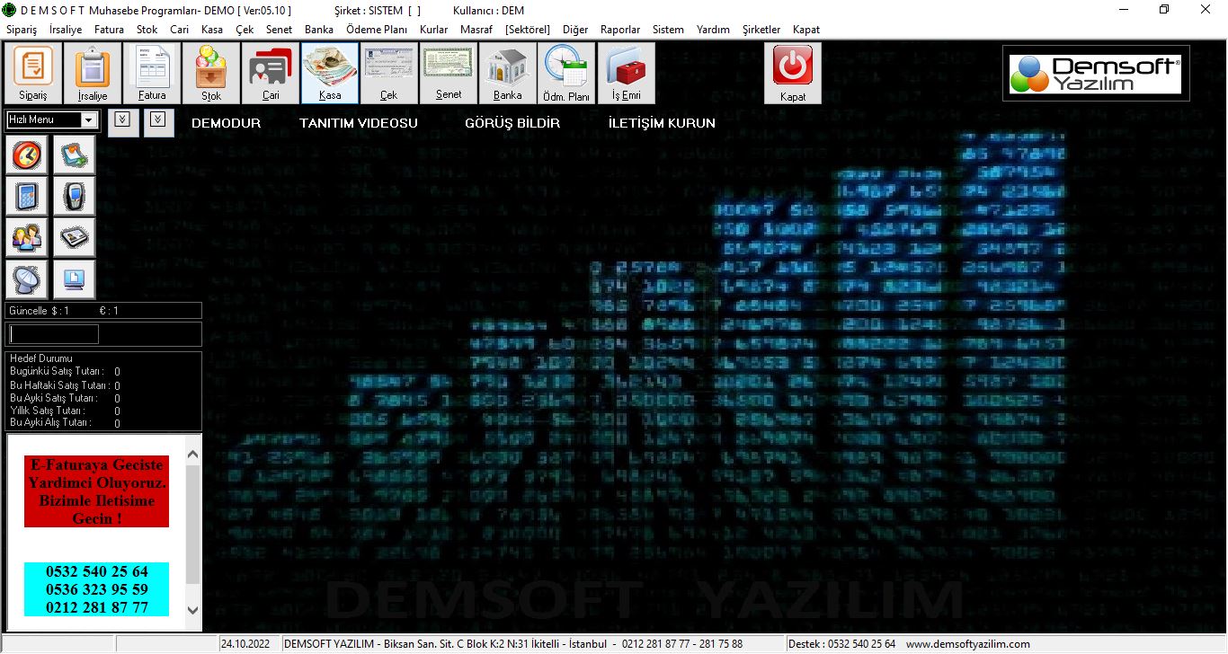Open the Raporlar menu
The height and width of the screenshot is (654, 1228).
click(x=620, y=30)
